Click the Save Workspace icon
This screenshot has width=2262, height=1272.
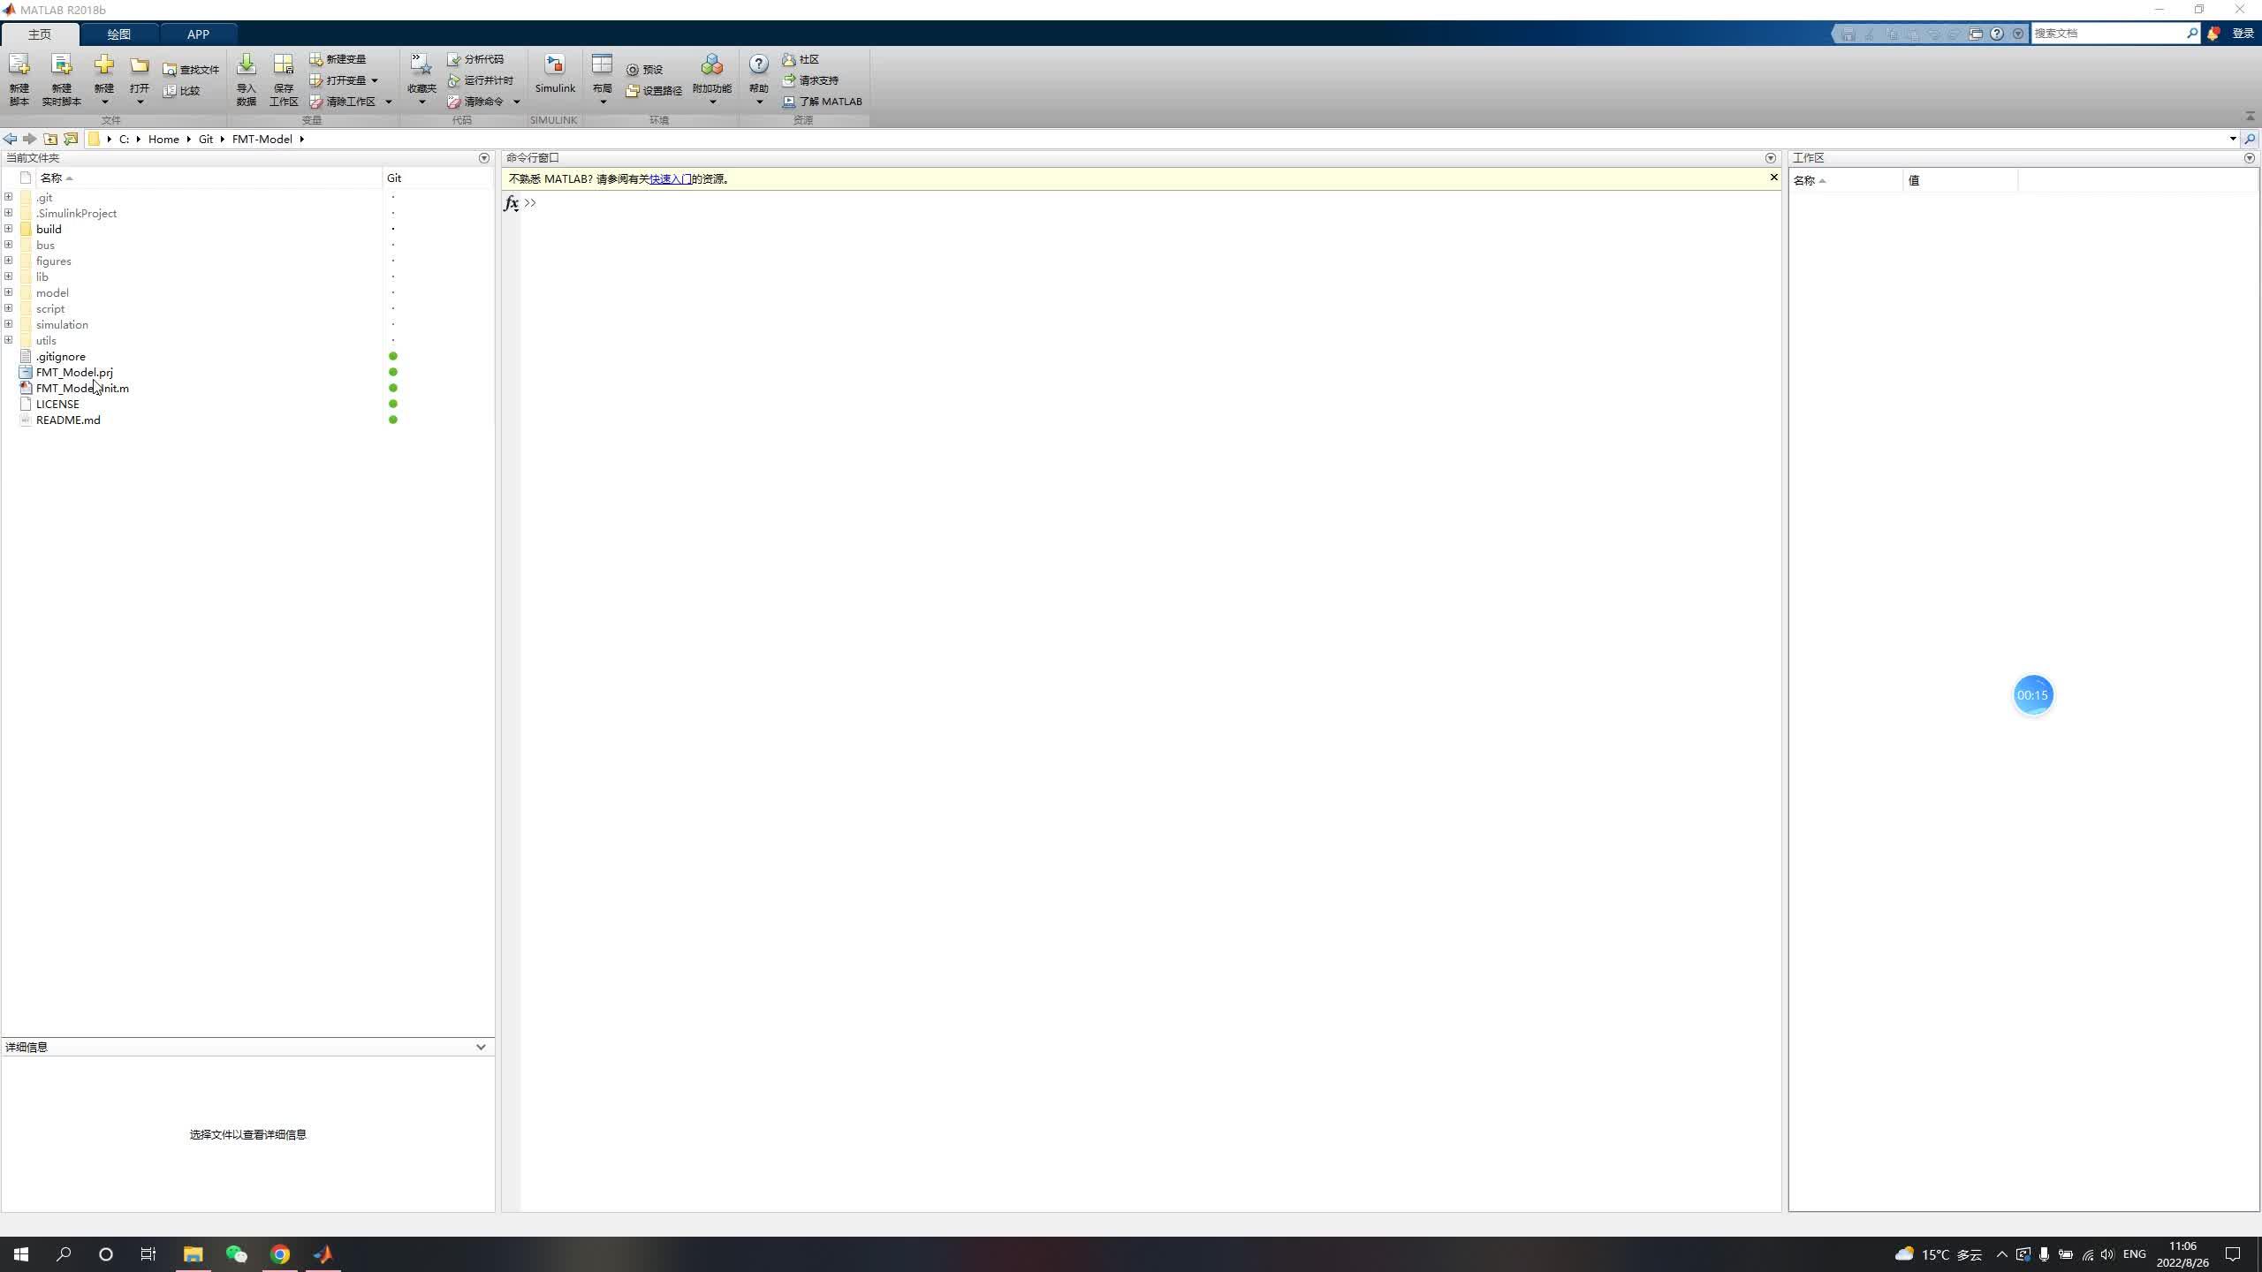pos(284,65)
